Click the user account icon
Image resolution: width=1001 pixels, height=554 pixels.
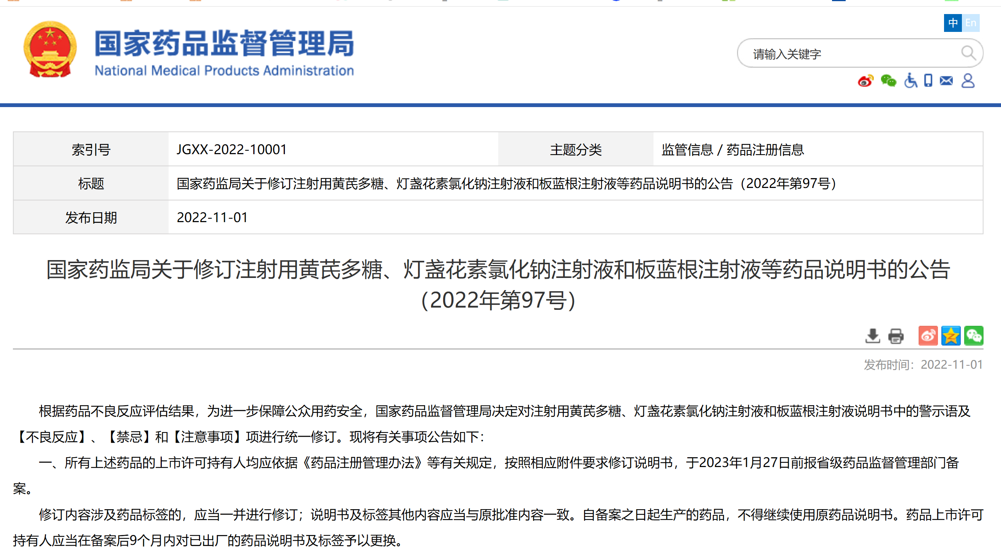click(x=968, y=81)
